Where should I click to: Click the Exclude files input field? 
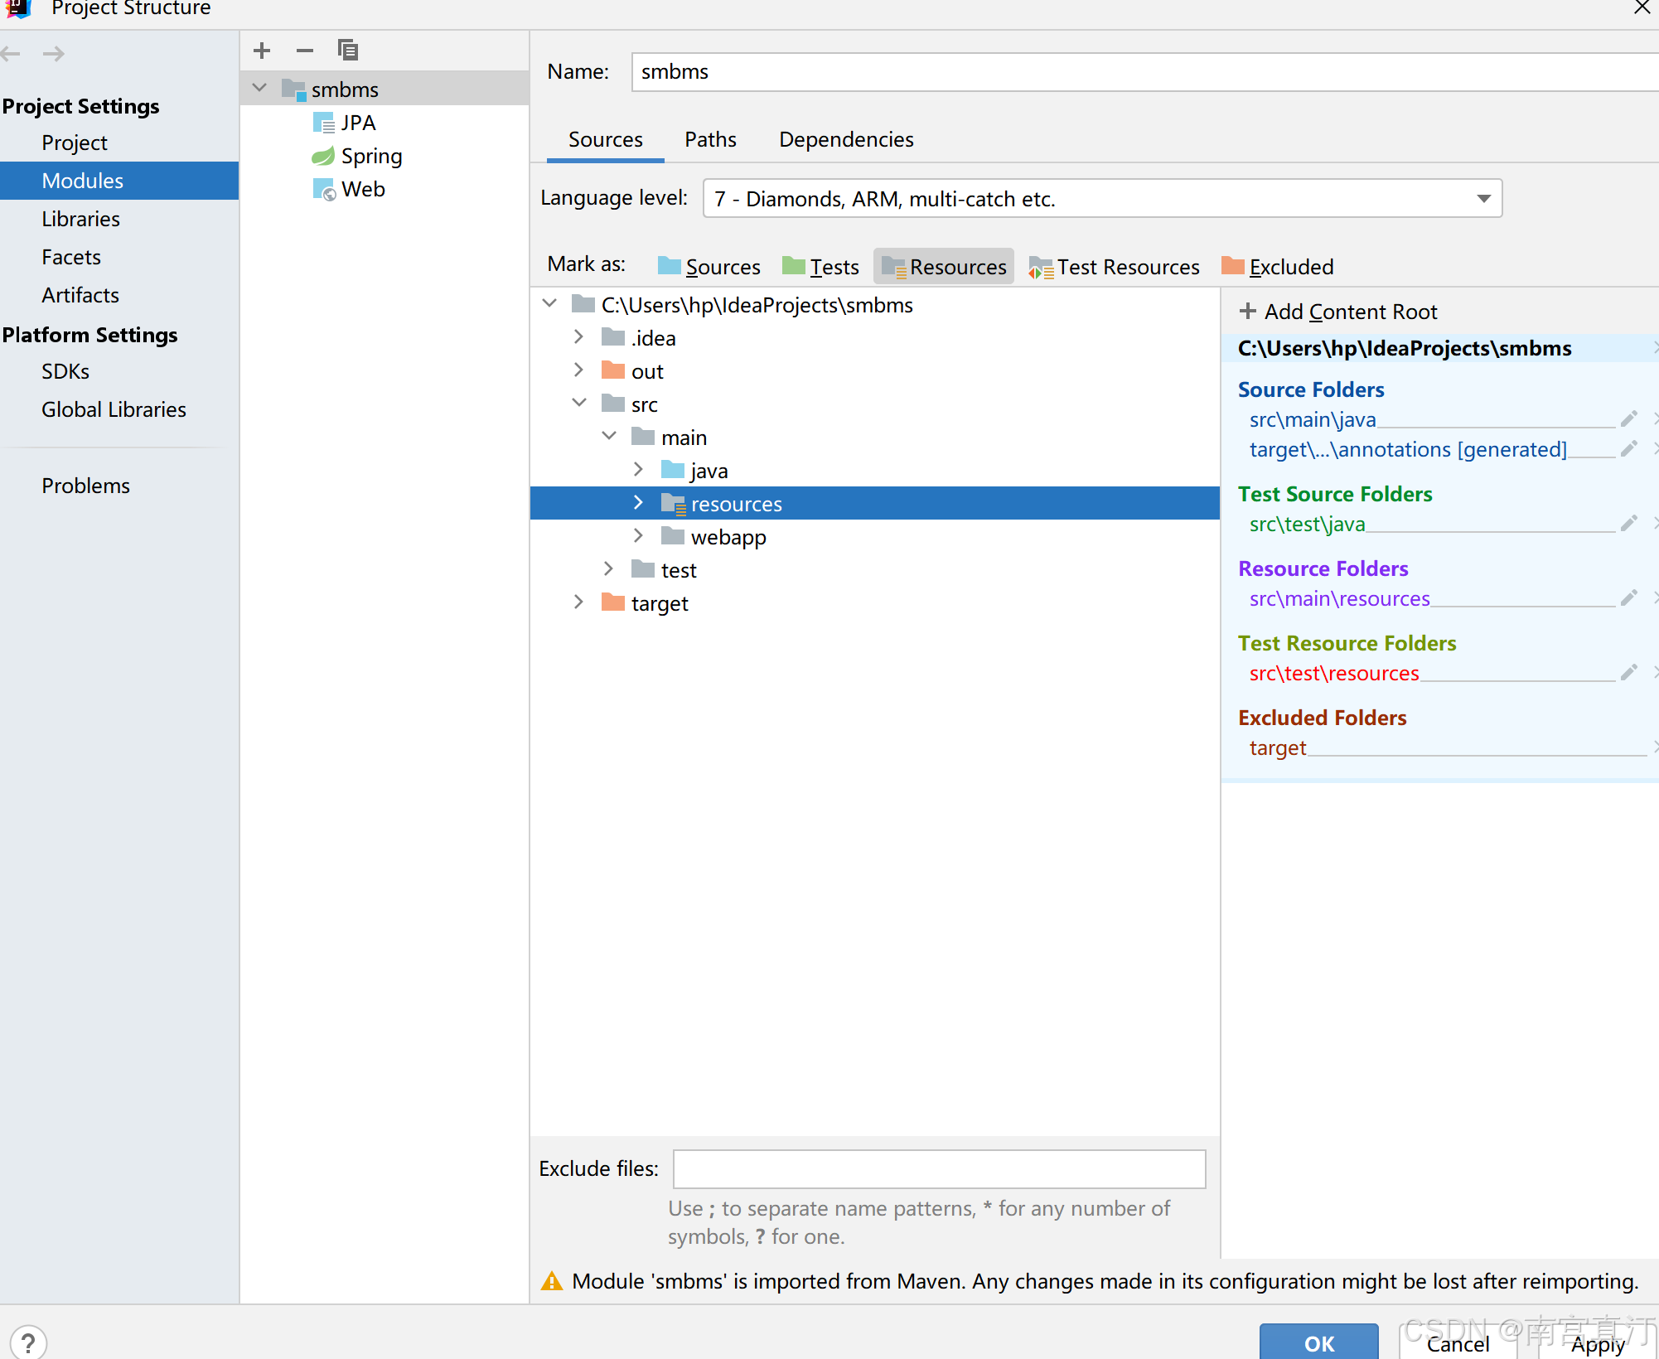coord(939,1168)
